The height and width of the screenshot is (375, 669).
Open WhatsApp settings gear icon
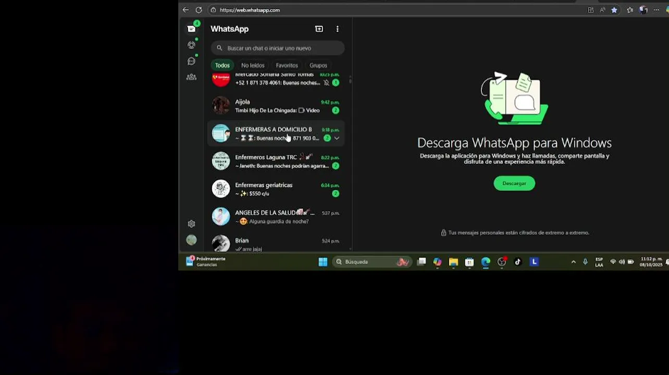(191, 224)
